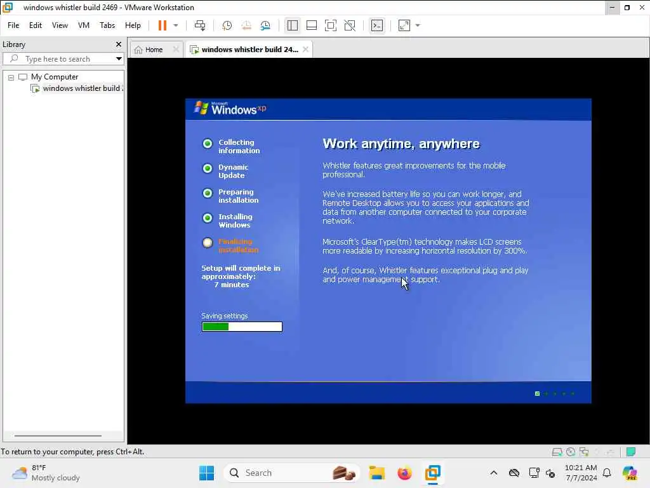
Task: Click the Dynamic Update step indicator
Action: (208, 168)
